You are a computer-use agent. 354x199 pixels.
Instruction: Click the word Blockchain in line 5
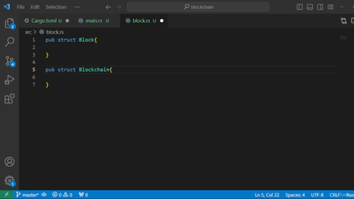pyautogui.click(x=94, y=70)
